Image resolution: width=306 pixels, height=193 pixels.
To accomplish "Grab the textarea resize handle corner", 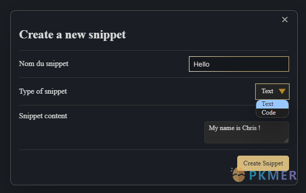I will click(x=286, y=140).
